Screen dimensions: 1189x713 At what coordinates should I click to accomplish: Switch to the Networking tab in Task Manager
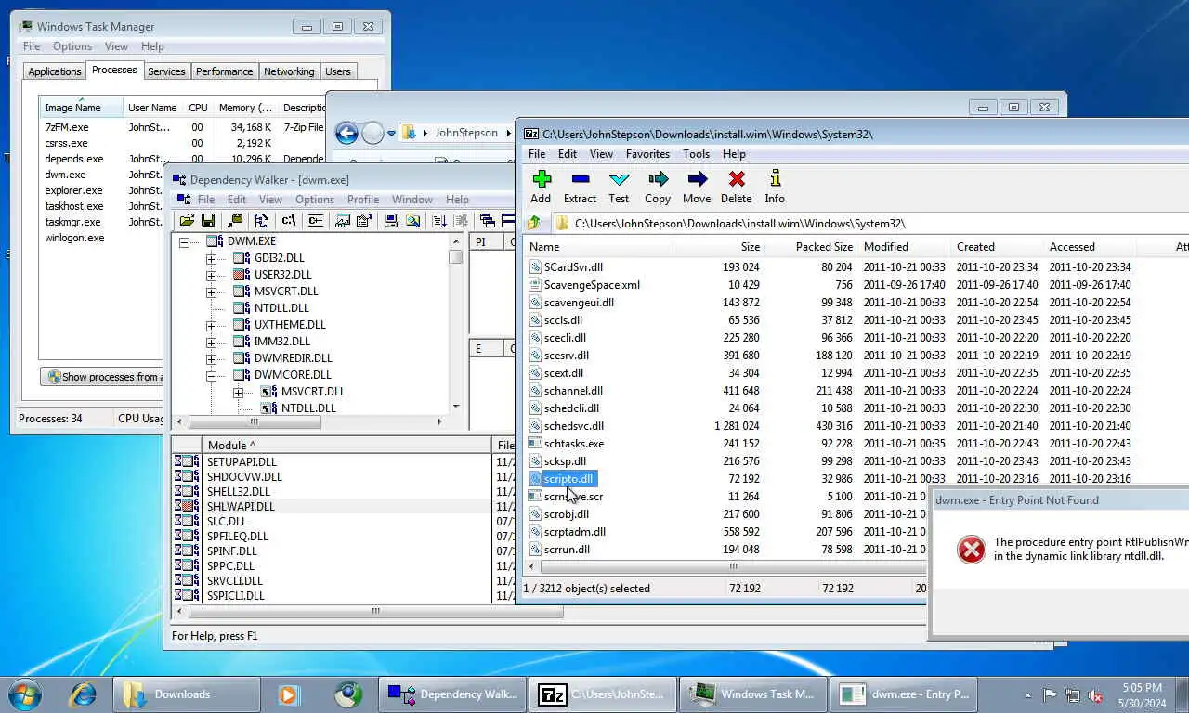point(289,71)
